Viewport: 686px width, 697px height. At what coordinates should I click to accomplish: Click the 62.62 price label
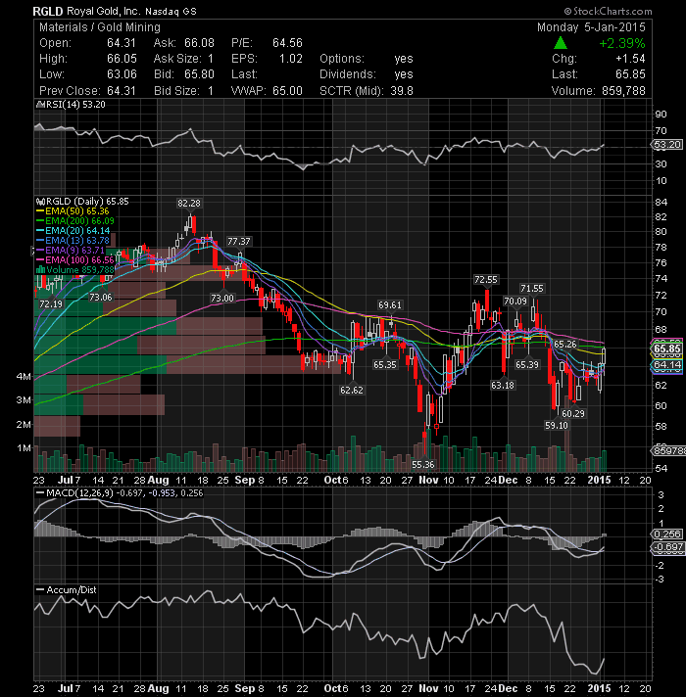click(352, 390)
